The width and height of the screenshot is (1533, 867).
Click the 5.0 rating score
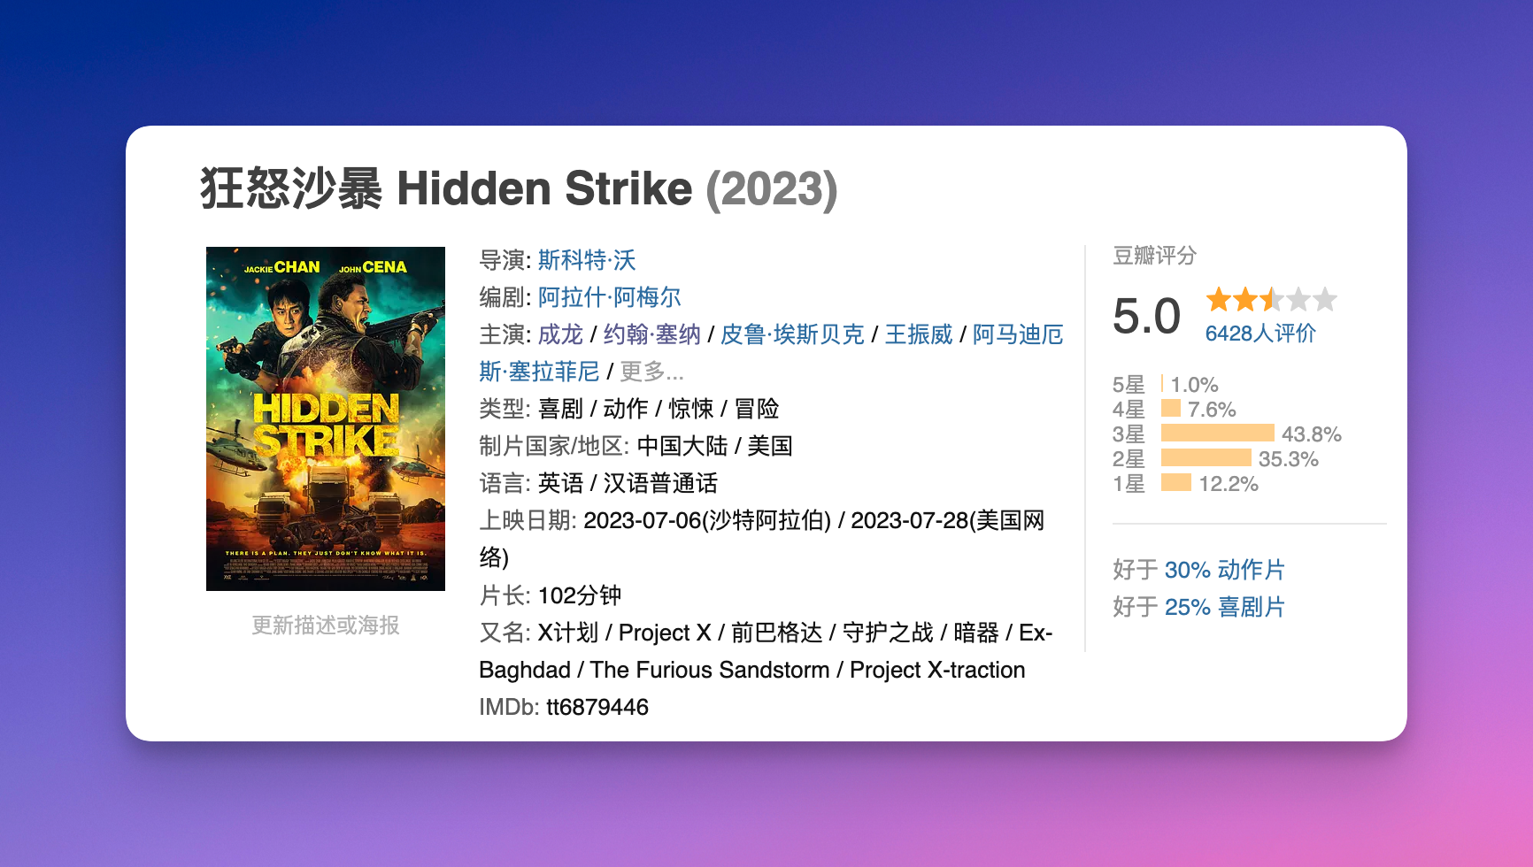pyautogui.click(x=1146, y=317)
